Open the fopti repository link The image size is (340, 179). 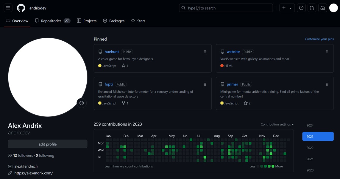pos(108,84)
